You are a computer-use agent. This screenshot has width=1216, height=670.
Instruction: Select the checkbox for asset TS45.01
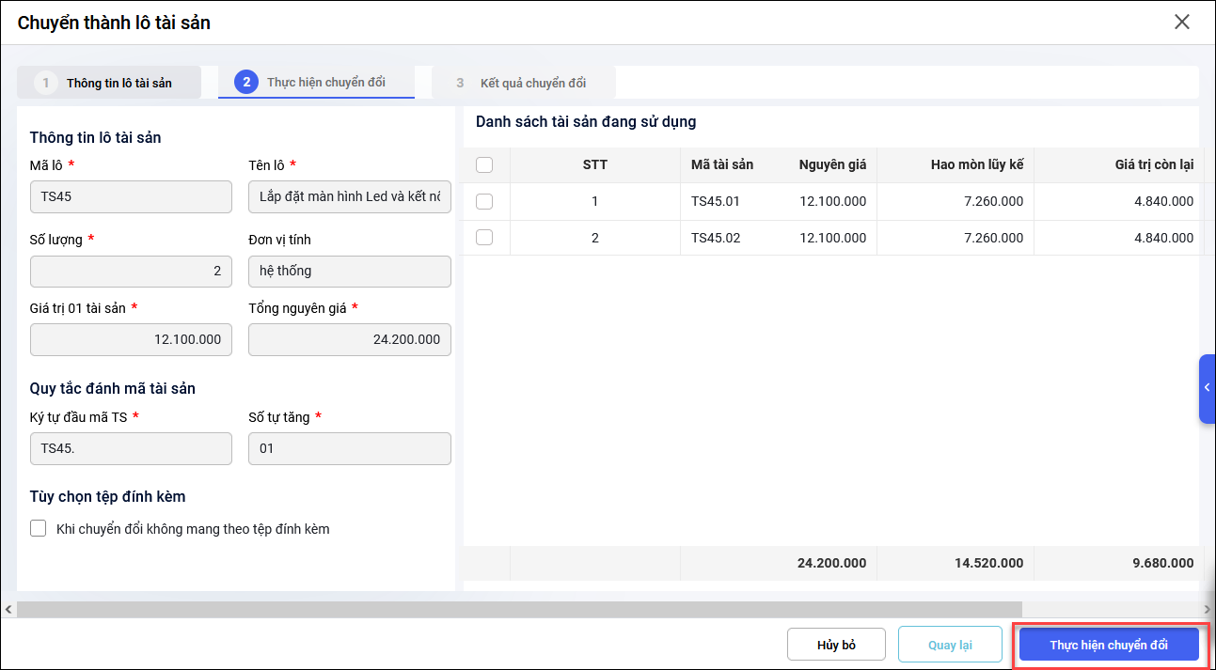pos(484,201)
